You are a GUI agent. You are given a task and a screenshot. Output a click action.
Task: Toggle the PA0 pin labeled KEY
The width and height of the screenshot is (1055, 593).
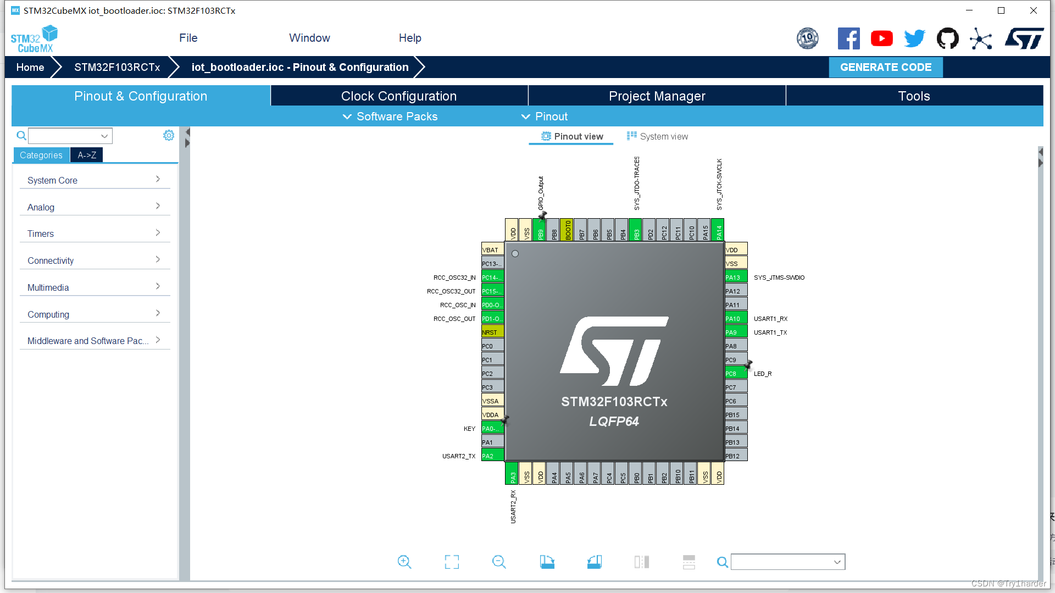(x=492, y=428)
